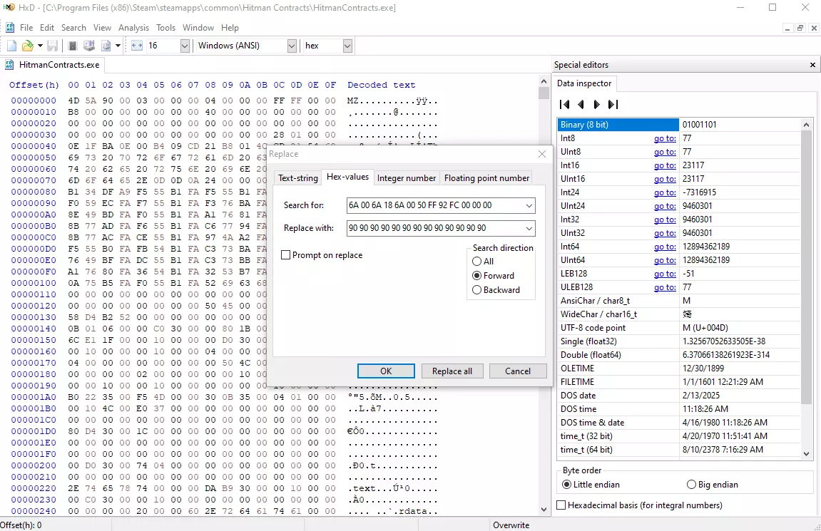Jump to first byte in Data inspector
821x531 pixels.
565,105
